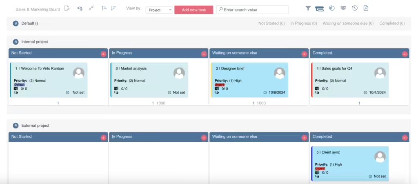Collapse the External project swimlane
Viewport: 418px width, 184px height.
[x=16, y=126]
